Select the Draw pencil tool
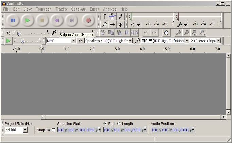Image resolution: width=232 pixels, height=143 pixels. (120, 17)
